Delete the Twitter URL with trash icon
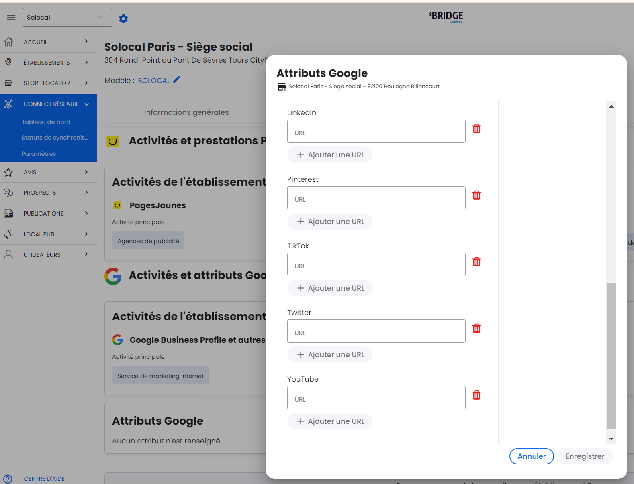The image size is (634, 484). [477, 328]
